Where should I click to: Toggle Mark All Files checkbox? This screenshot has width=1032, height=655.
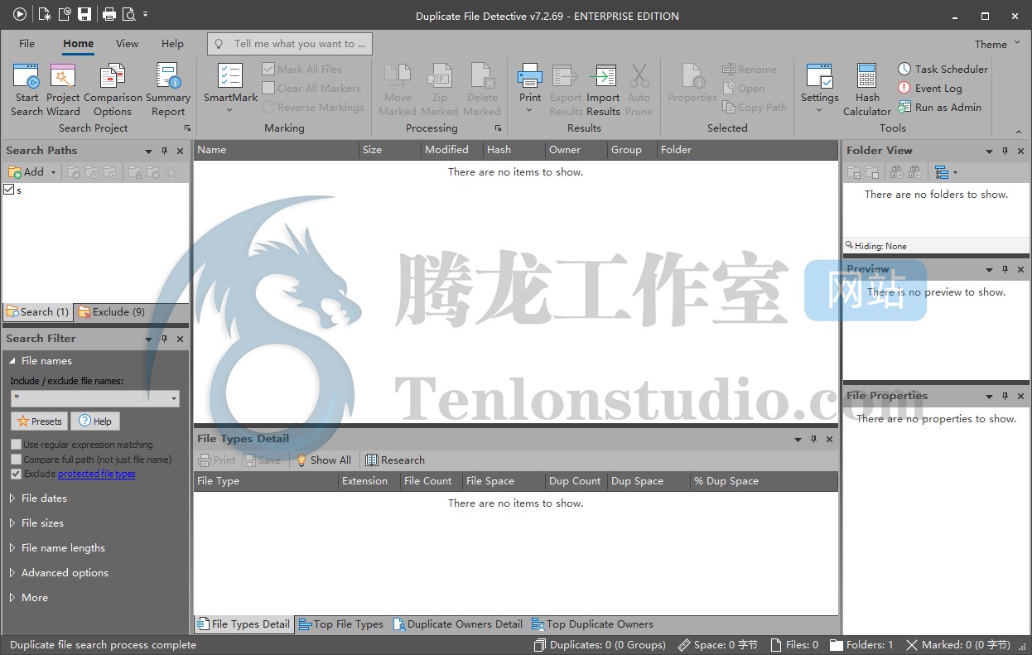[x=268, y=69]
